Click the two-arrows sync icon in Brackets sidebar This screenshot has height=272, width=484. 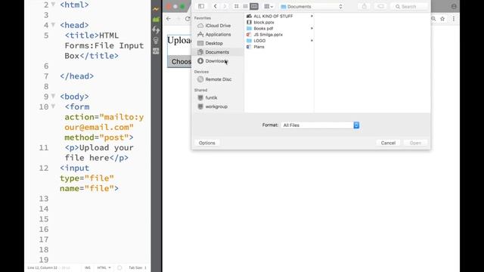tap(156, 30)
